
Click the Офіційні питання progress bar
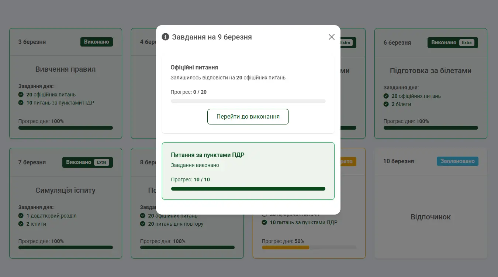pyautogui.click(x=248, y=101)
